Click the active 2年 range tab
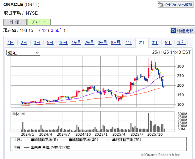 pyautogui.click(x=142, y=43)
